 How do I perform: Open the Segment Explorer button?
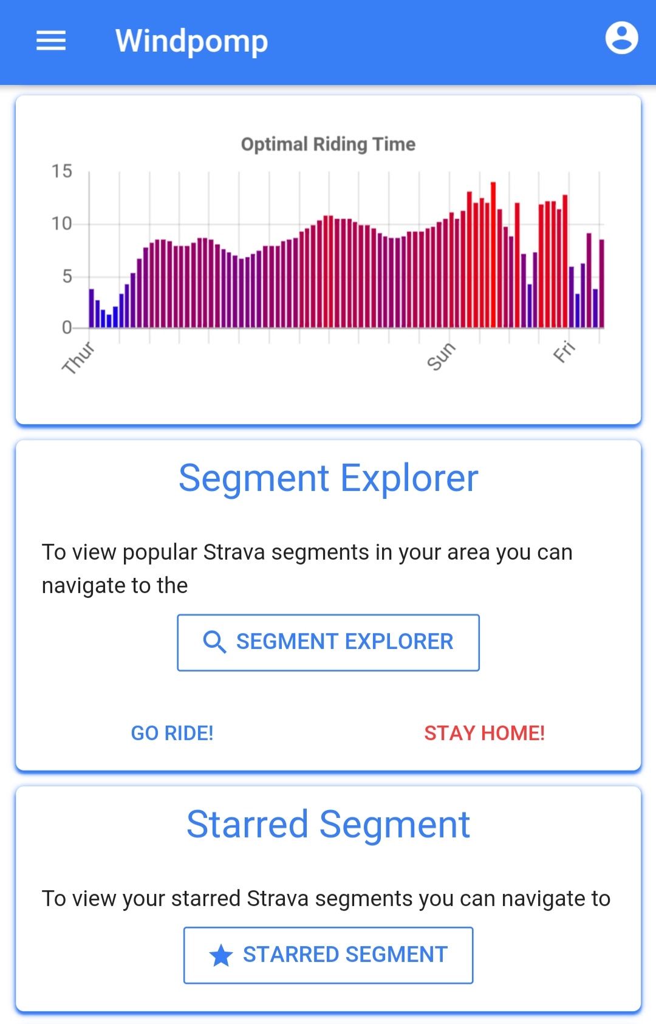328,642
